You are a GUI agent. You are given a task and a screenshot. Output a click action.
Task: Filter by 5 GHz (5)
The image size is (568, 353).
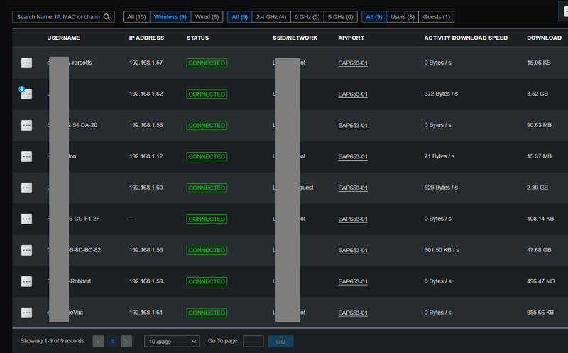(x=307, y=16)
